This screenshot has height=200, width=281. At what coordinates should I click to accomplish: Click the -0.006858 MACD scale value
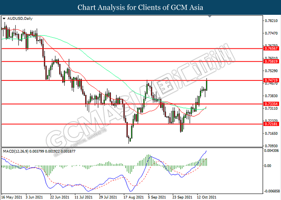[x=271, y=191]
